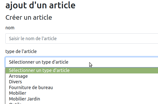158x104 pixels.
Task: Click the "nom" field label
Action: 10,28
